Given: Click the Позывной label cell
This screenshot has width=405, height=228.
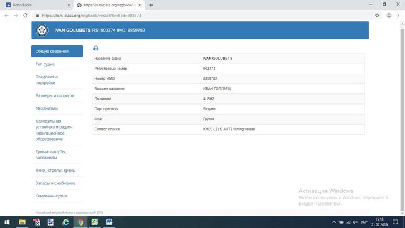Looking at the screenshot, I should 146,98.
